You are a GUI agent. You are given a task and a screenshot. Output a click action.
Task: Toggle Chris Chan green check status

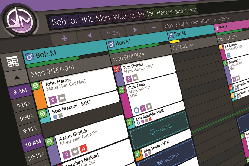(122, 90)
